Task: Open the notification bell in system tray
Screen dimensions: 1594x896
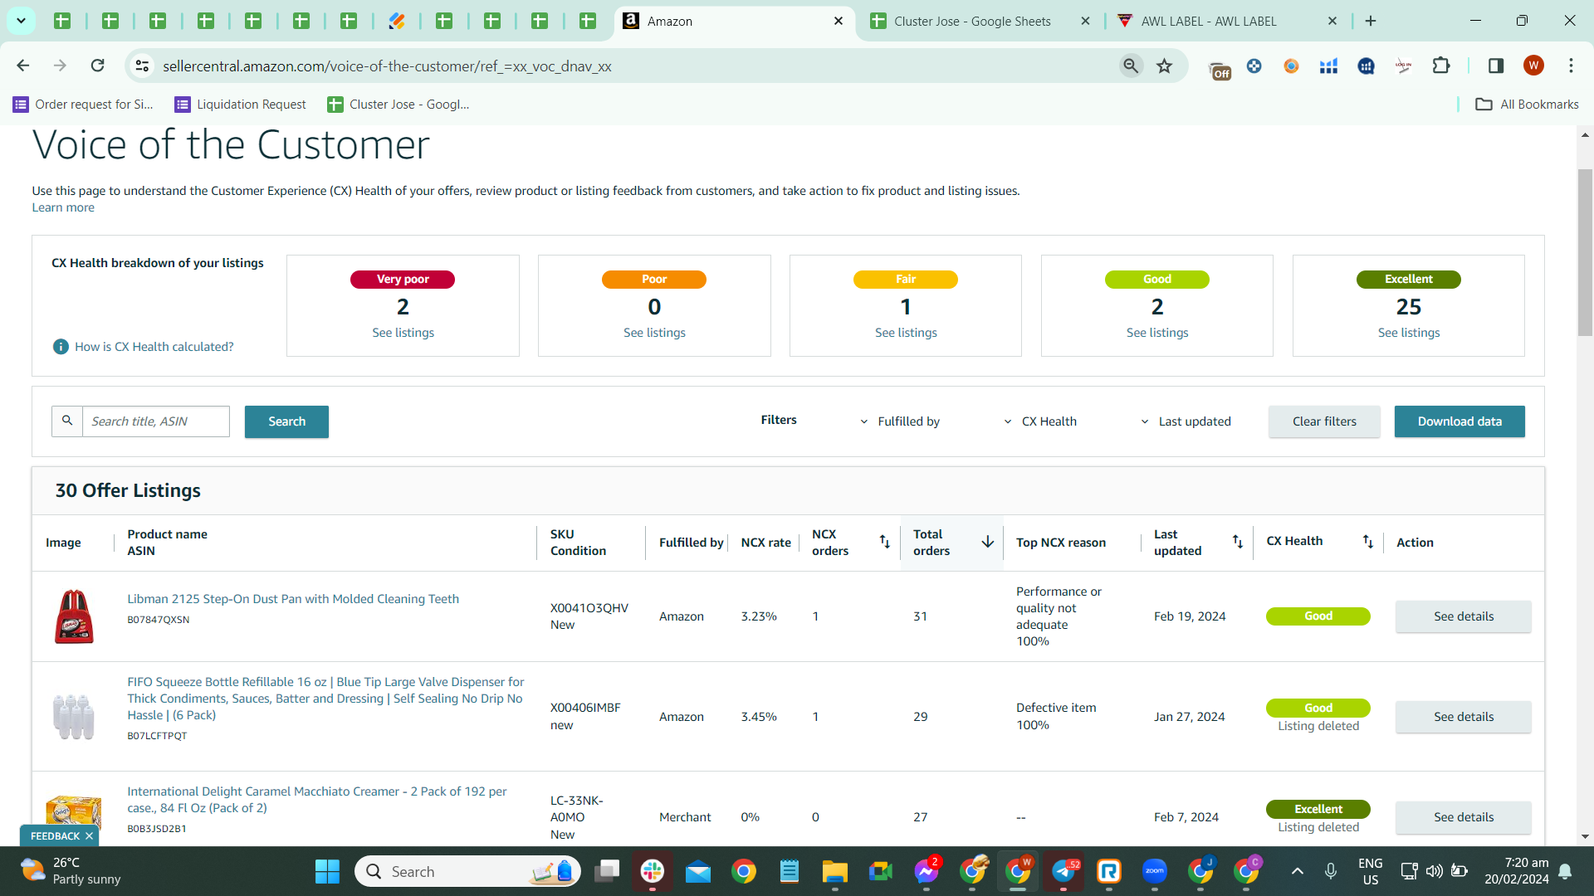Action: click(x=1565, y=871)
